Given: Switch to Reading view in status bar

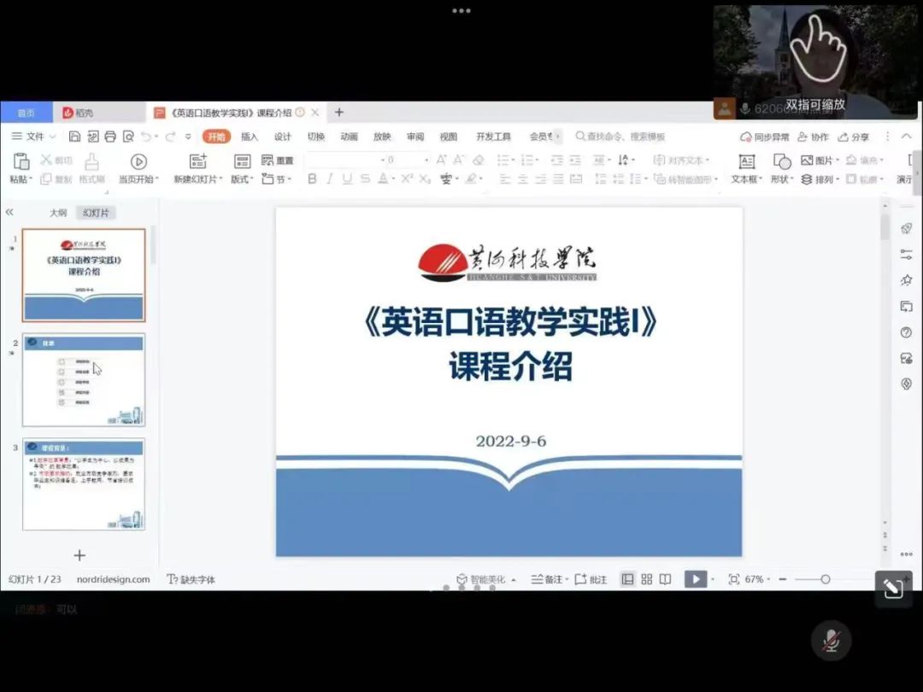Looking at the screenshot, I should click(x=665, y=579).
